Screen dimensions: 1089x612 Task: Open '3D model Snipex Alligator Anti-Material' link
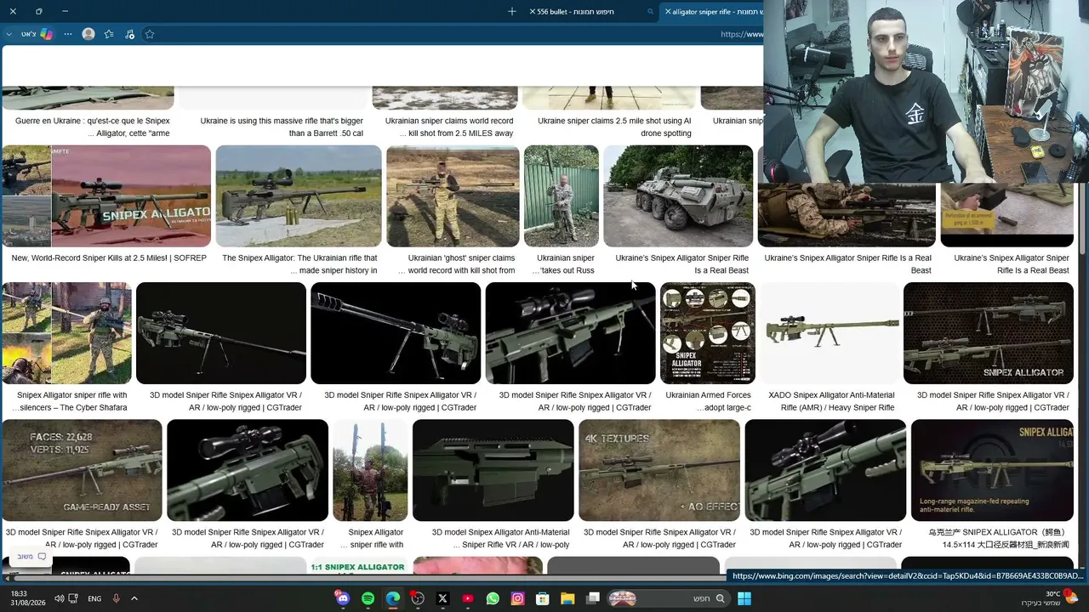pyautogui.click(x=500, y=538)
